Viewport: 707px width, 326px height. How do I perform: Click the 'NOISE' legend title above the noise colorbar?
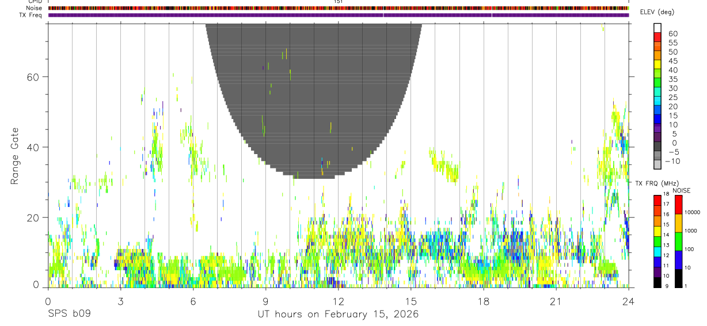coord(682,191)
